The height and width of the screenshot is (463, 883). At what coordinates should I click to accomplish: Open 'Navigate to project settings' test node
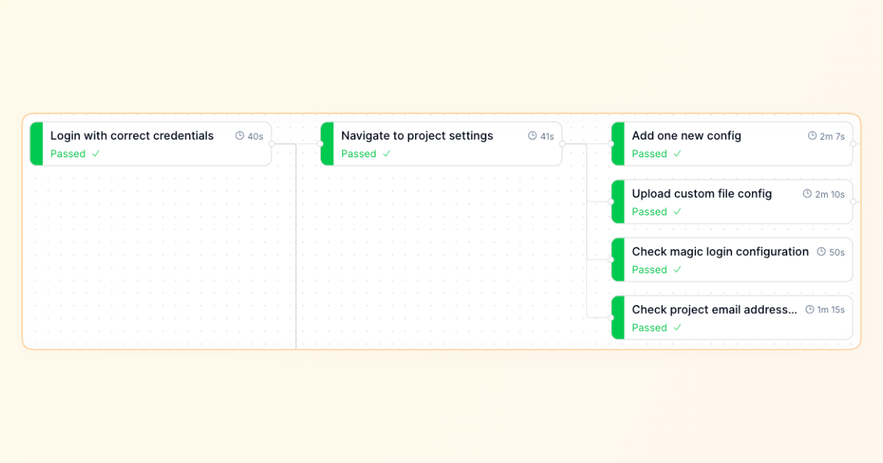click(x=417, y=136)
